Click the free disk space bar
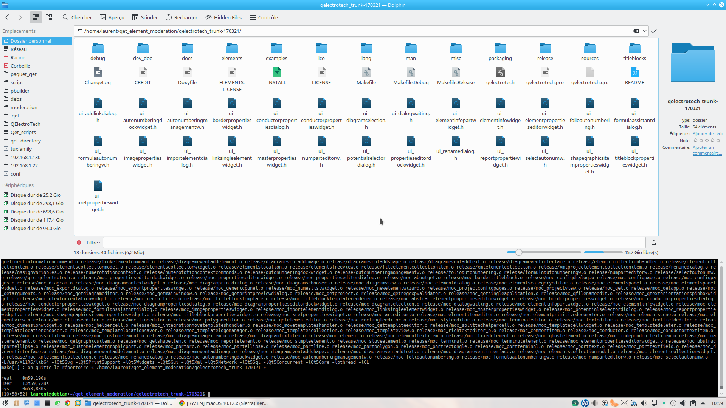Viewport: 726px width, 408px height. click(x=603, y=252)
